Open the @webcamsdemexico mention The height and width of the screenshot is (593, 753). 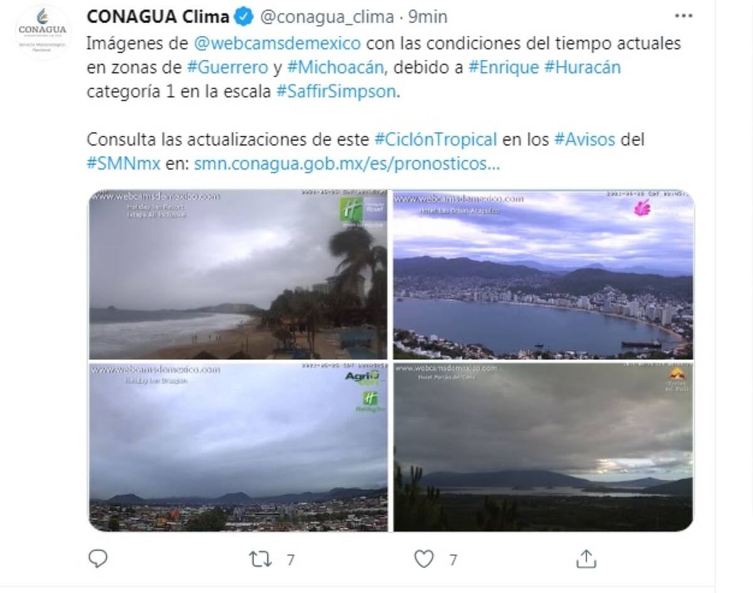pyautogui.click(x=277, y=43)
